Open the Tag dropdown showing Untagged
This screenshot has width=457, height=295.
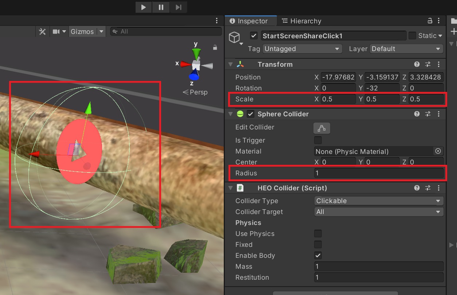pyautogui.click(x=302, y=49)
